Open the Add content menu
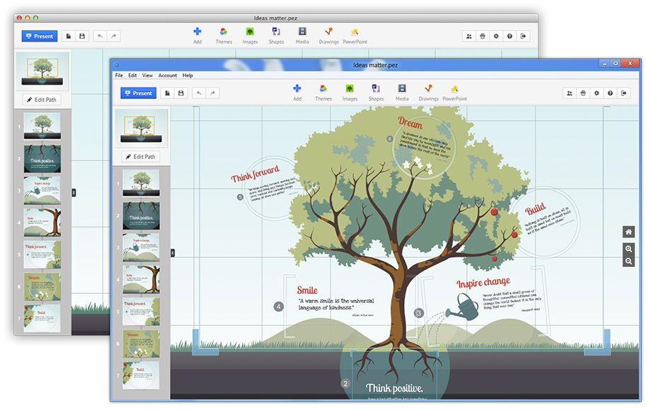 [x=296, y=91]
